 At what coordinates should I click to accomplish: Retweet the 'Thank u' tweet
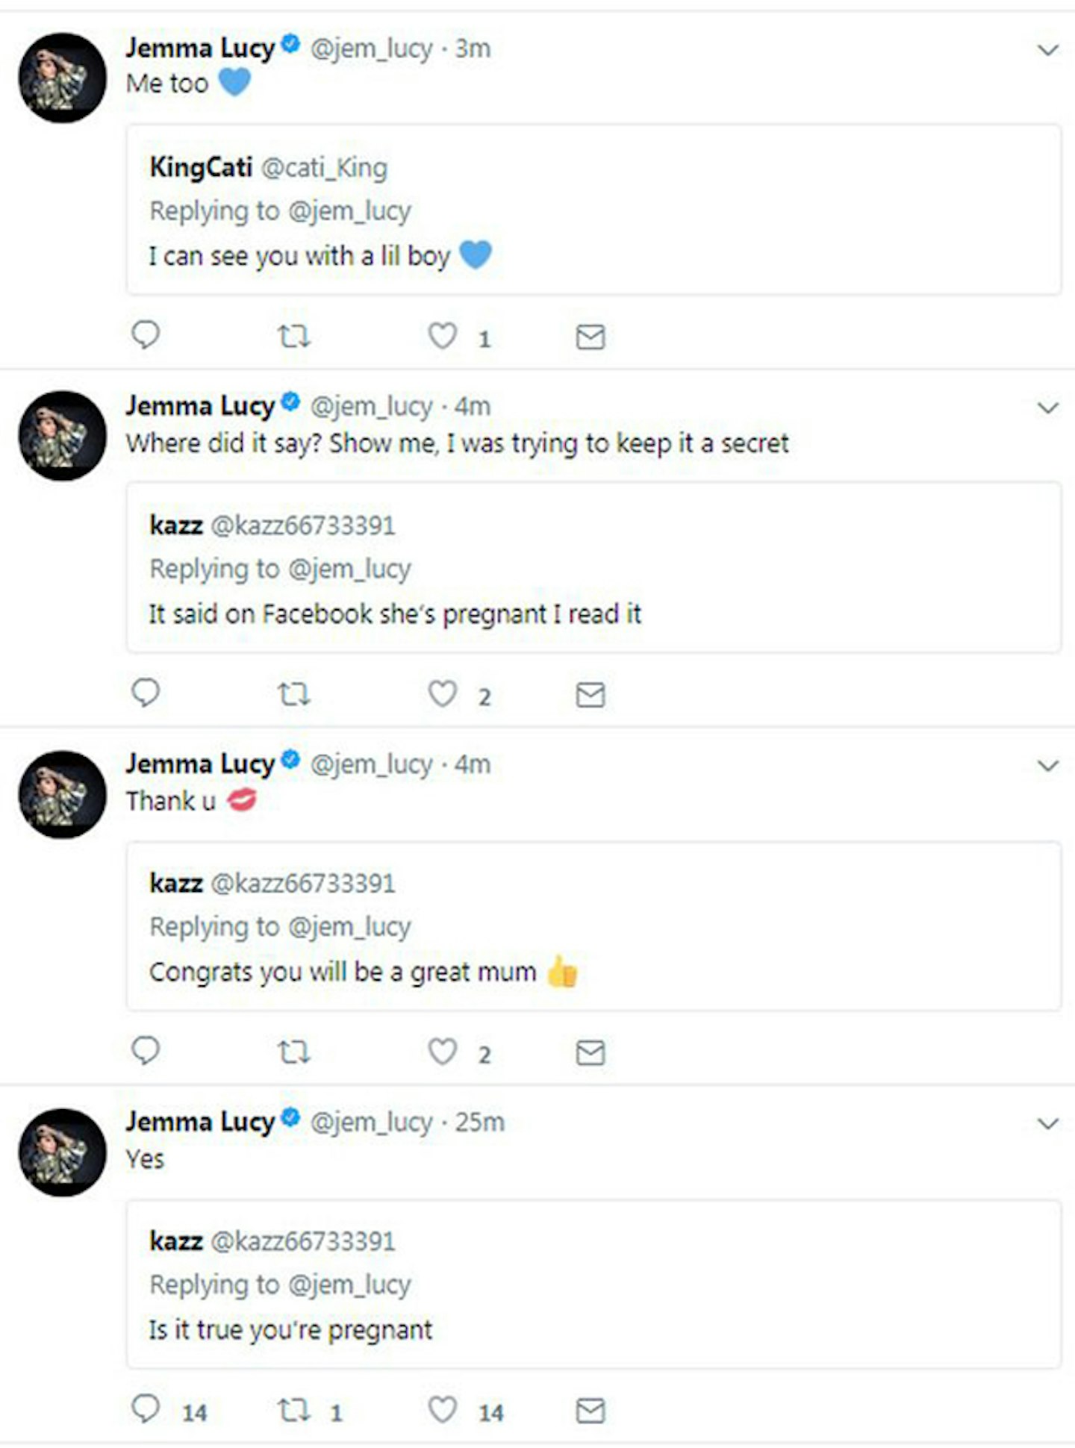pyautogui.click(x=294, y=1052)
